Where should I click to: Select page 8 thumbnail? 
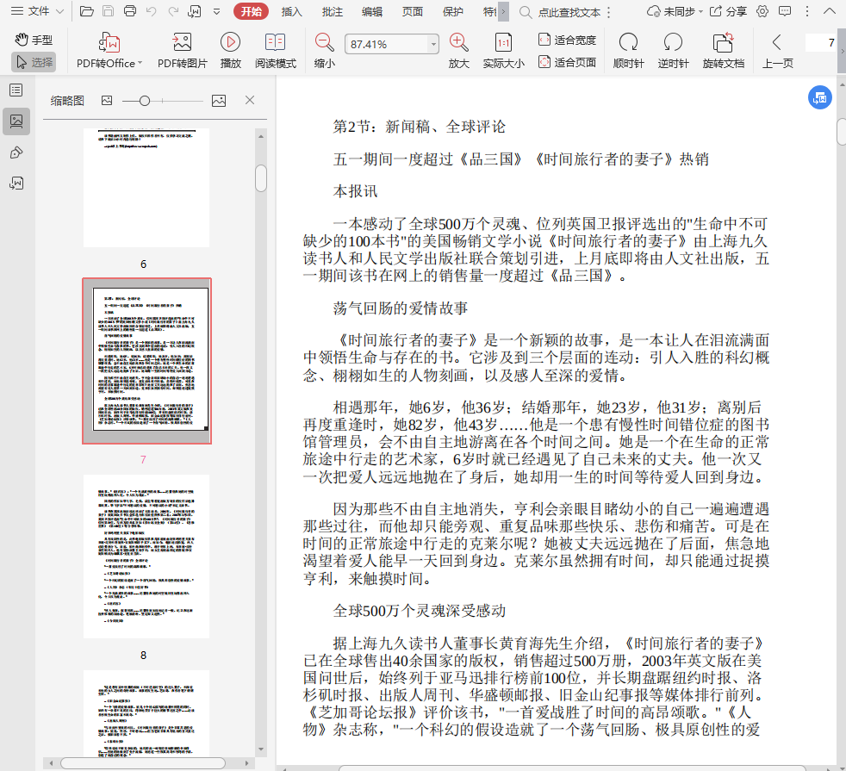coord(146,556)
